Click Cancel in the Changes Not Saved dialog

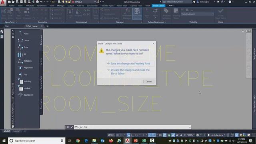[148, 82]
